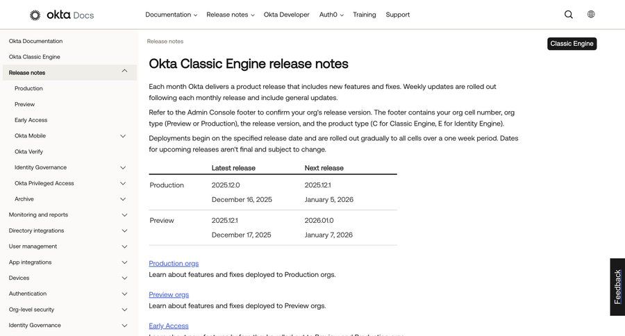Expand Monitoring and reports section
Image resolution: width=625 pixels, height=336 pixels.
tap(124, 215)
